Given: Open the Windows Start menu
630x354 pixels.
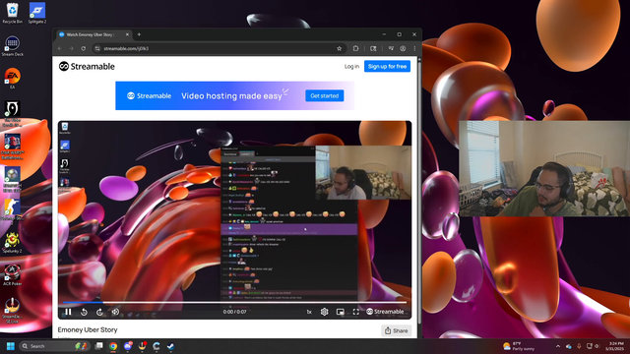Looking at the screenshot, I should [11, 346].
